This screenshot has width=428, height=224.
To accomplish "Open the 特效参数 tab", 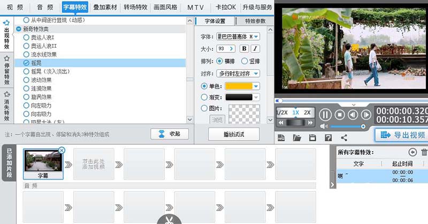I will click(255, 21).
